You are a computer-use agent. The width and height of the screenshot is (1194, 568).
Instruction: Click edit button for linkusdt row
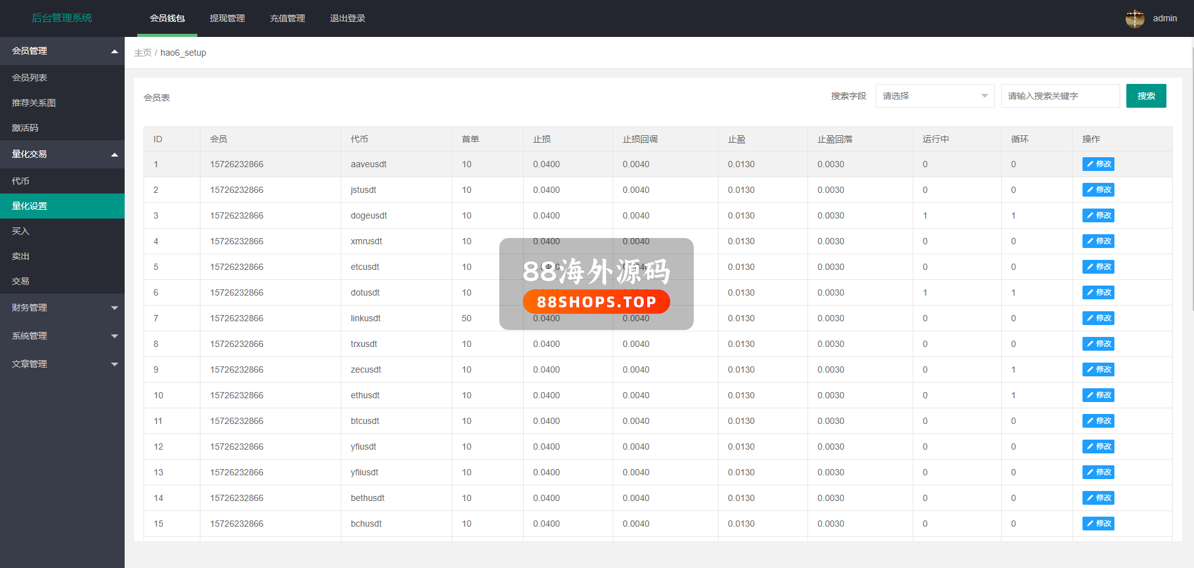1098,318
